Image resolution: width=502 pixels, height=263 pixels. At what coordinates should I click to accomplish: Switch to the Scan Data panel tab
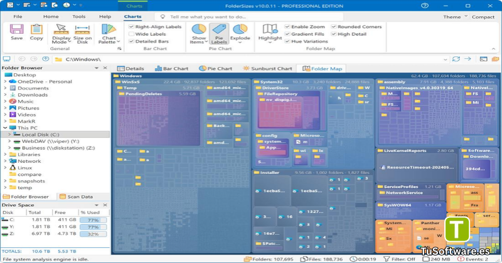(x=76, y=197)
